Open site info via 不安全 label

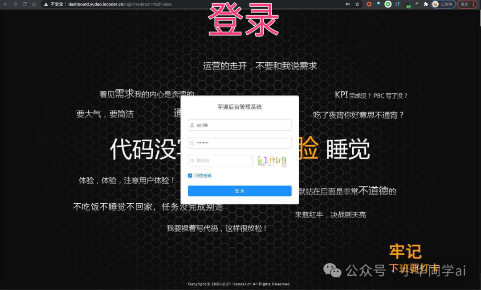pos(53,4)
